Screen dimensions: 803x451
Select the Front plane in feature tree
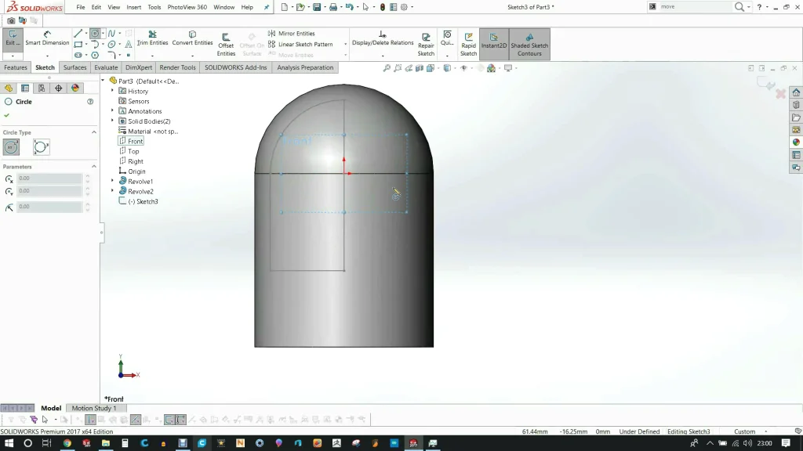135,142
